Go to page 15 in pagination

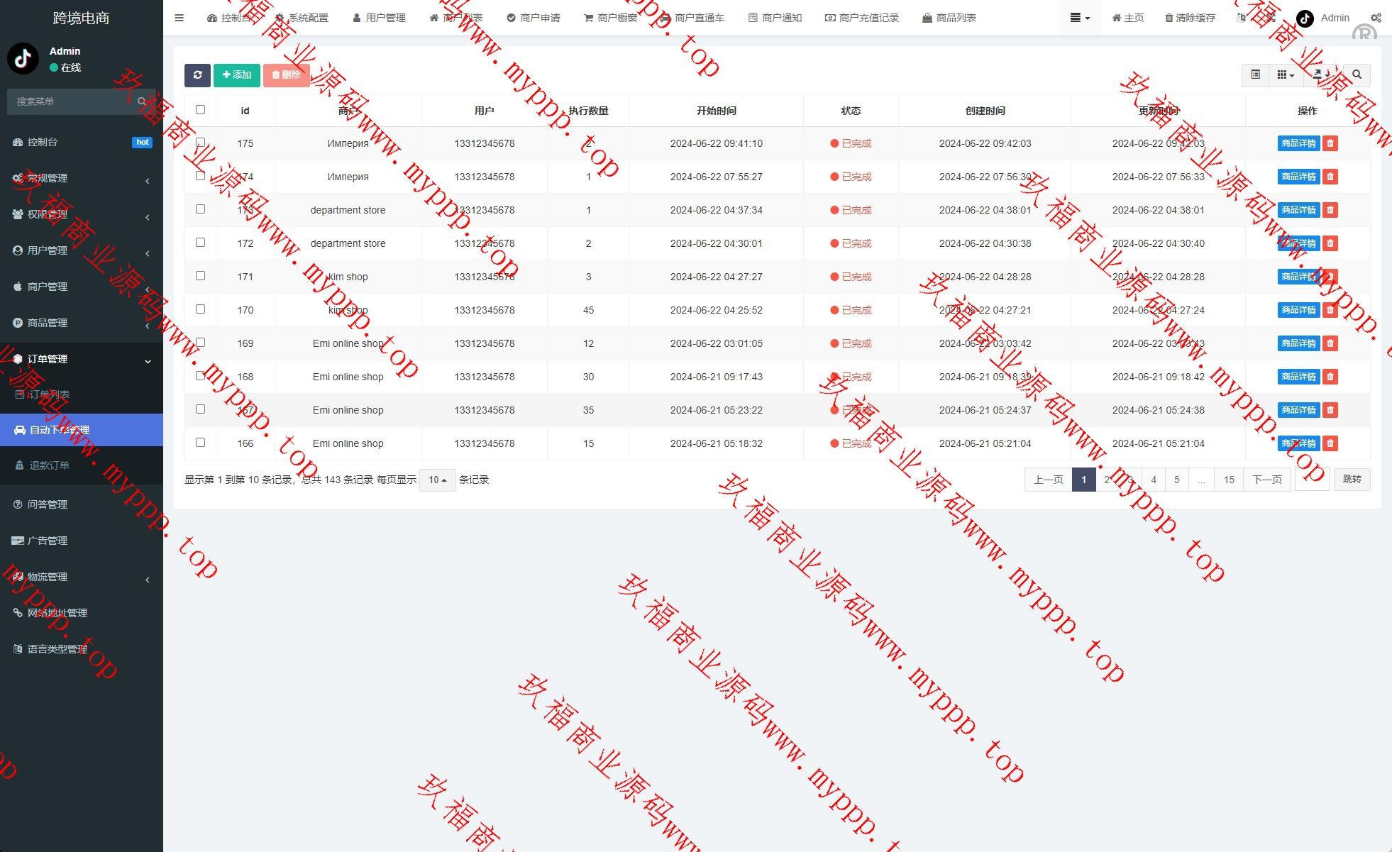[1228, 480]
